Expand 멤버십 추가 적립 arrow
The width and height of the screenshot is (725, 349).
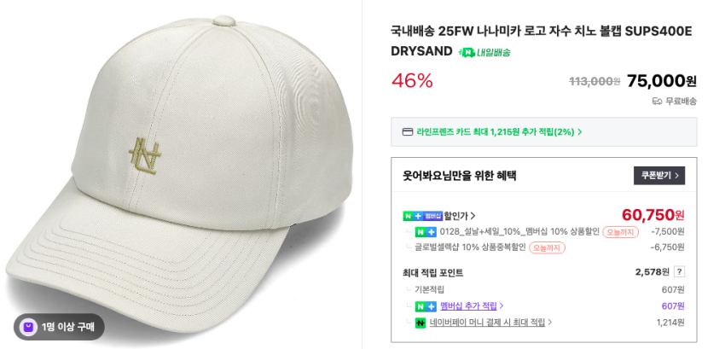pos(502,306)
